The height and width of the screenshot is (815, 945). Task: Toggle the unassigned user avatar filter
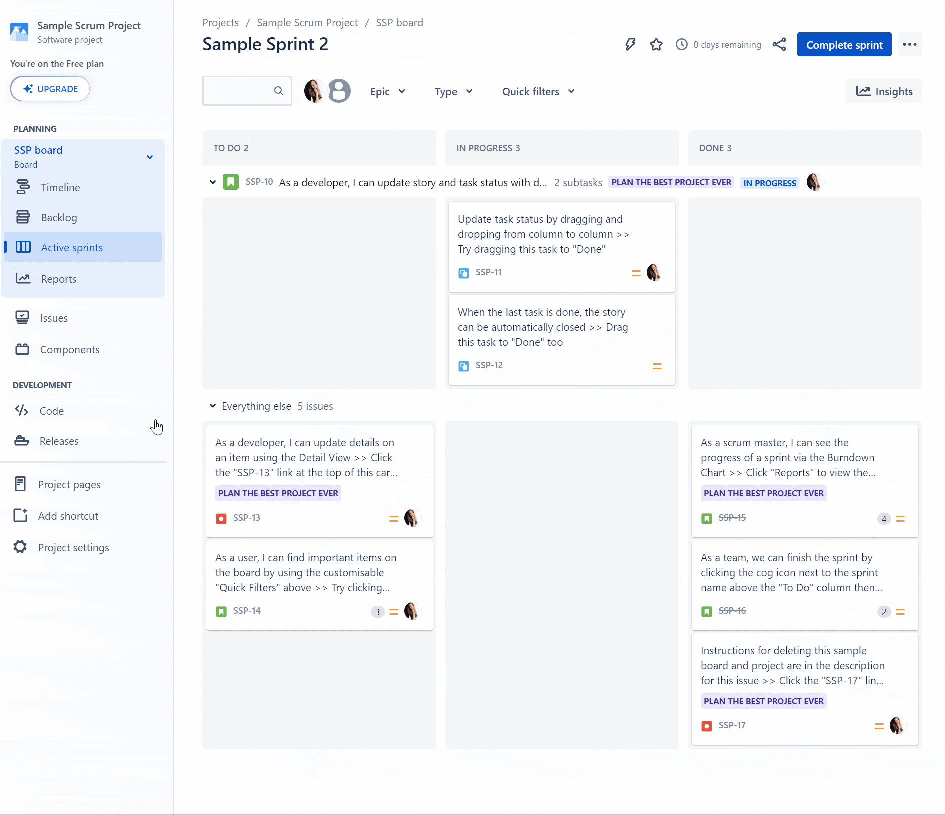point(339,91)
